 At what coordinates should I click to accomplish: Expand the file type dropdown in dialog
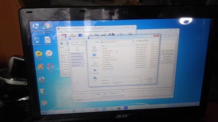[x=141, y=82]
